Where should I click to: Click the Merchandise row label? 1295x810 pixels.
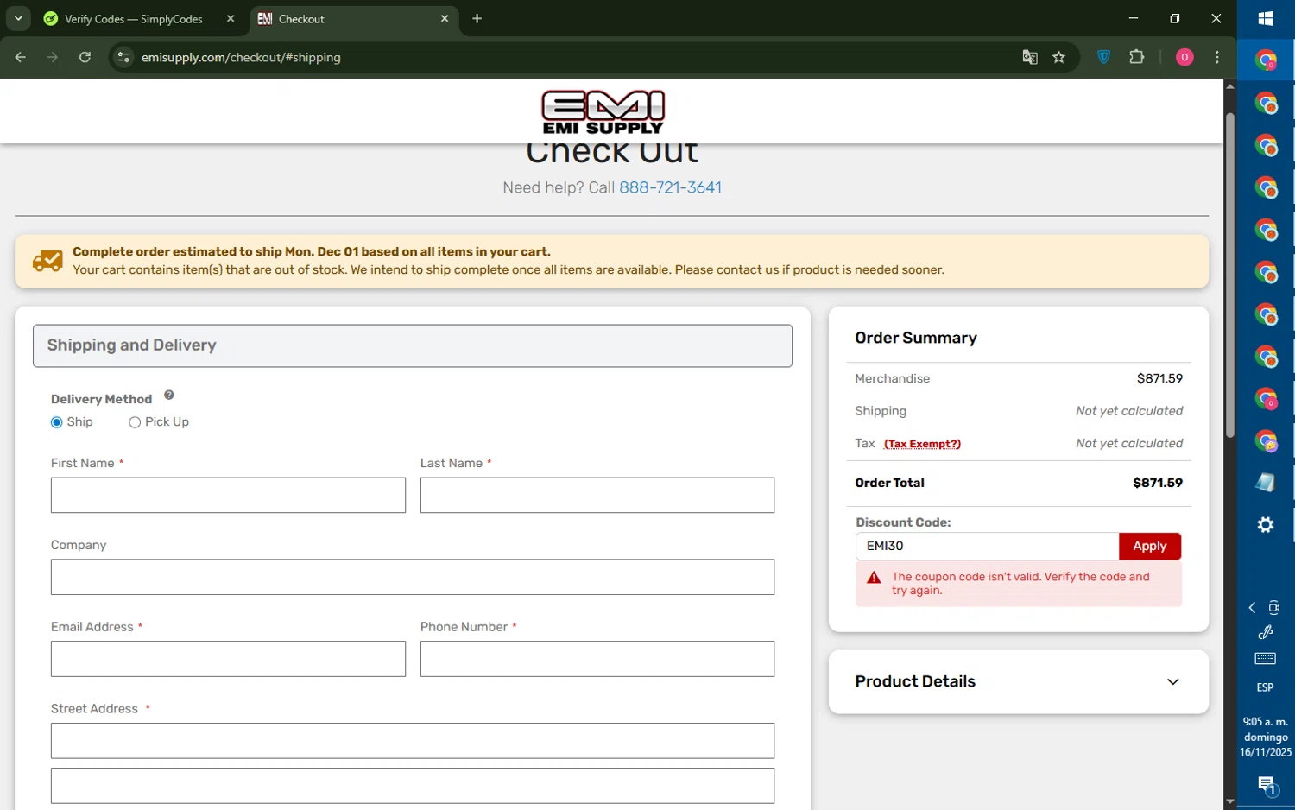click(x=892, y=378)
